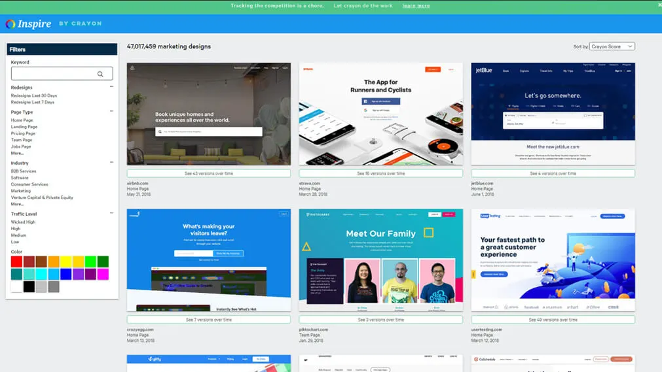Screen dimensions: 662x372
Task: Pick the cyan color swatch
Action: tap(41, 274)
